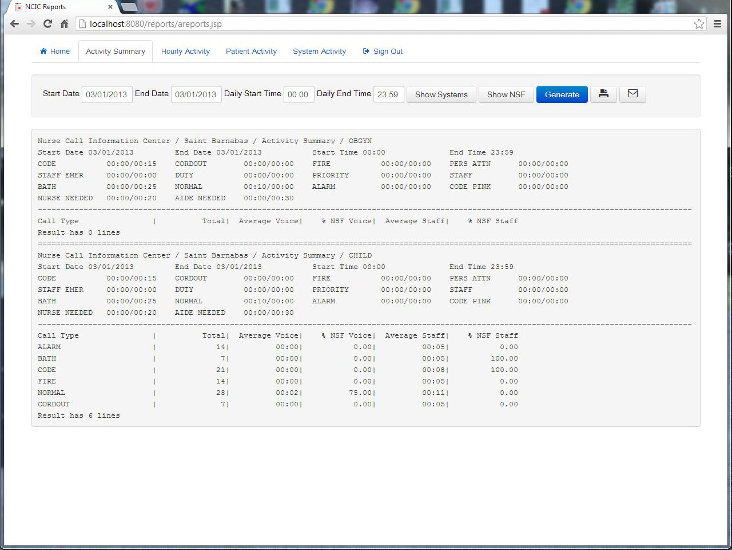
Task: Go to System Activity tab
Action: [319, 52]
